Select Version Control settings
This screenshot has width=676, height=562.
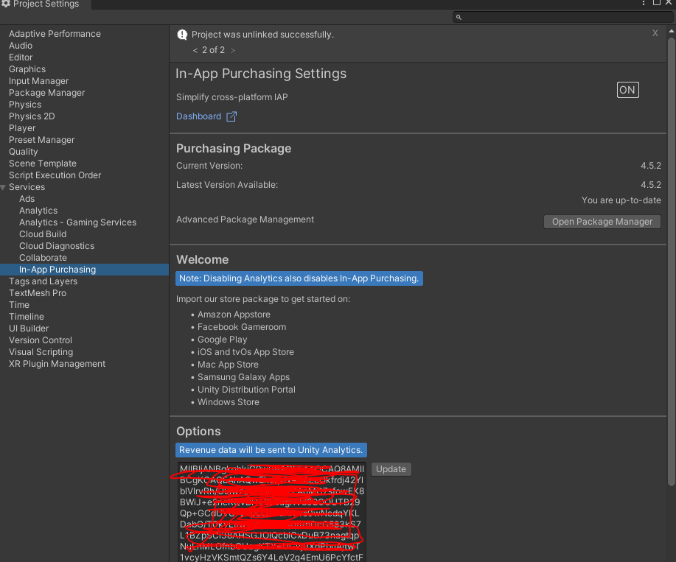(41, 340)
